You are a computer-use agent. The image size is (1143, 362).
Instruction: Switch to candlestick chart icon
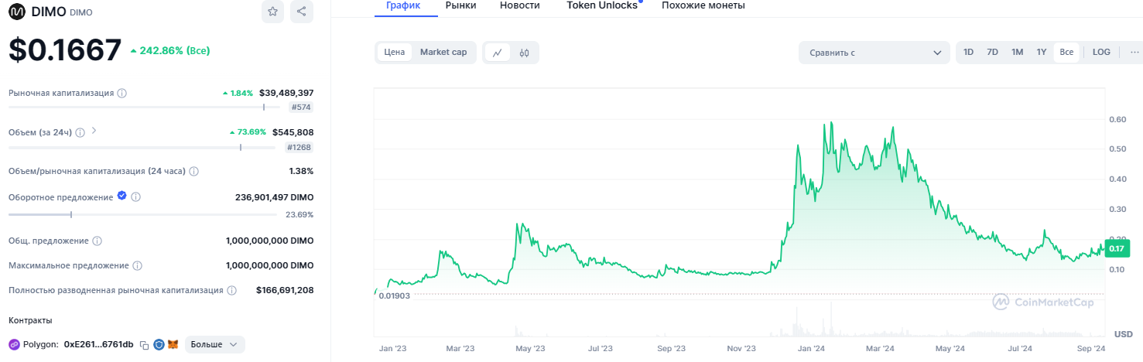[524, 53]
